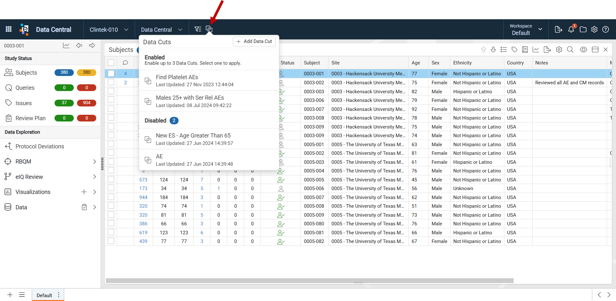Screen dimensions: 616x301
Task: Tick the checkbox for subject 0005-082 row
Action: coord(111,241)
